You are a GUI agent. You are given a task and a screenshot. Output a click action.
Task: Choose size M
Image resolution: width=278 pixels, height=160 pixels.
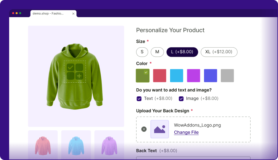(157, 52)
